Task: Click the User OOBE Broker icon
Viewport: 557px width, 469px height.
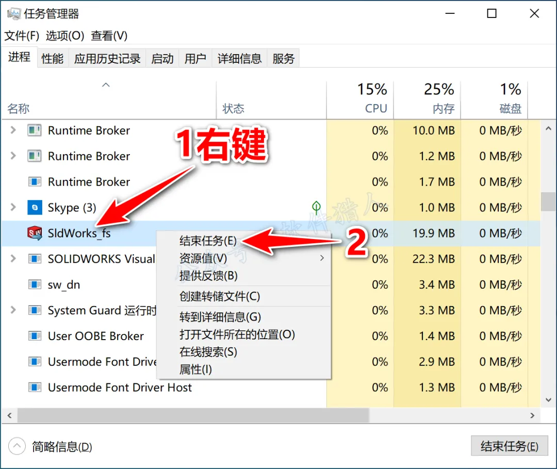Action: click(x=35, y=336)
